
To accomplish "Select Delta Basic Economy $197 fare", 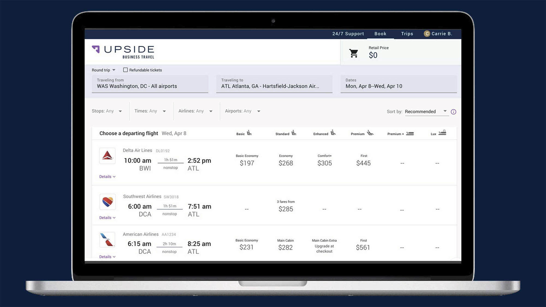I will [x=247, y=160].
